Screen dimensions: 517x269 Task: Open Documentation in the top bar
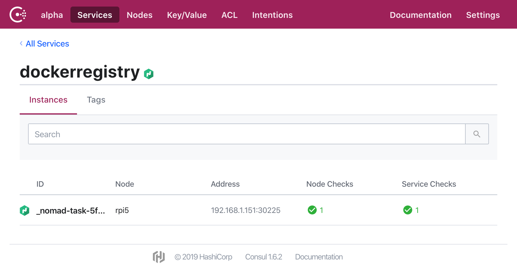421,15
